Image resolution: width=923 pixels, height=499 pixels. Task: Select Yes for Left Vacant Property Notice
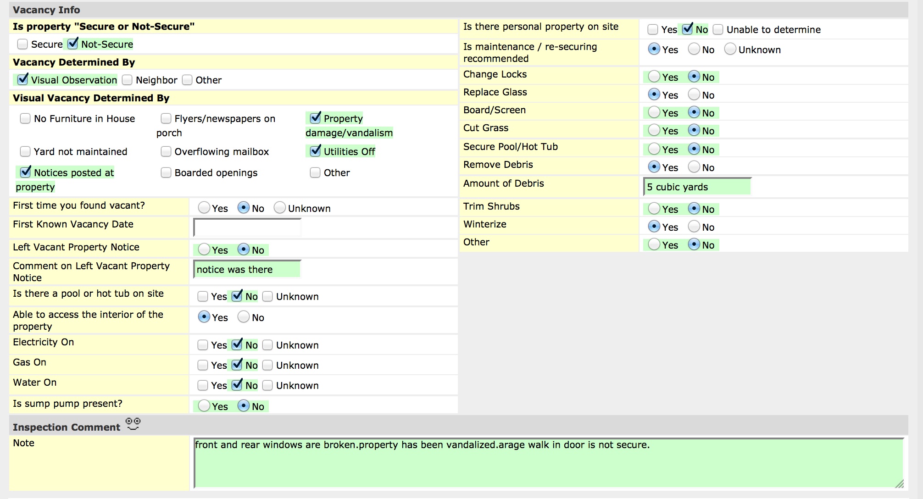204,249
